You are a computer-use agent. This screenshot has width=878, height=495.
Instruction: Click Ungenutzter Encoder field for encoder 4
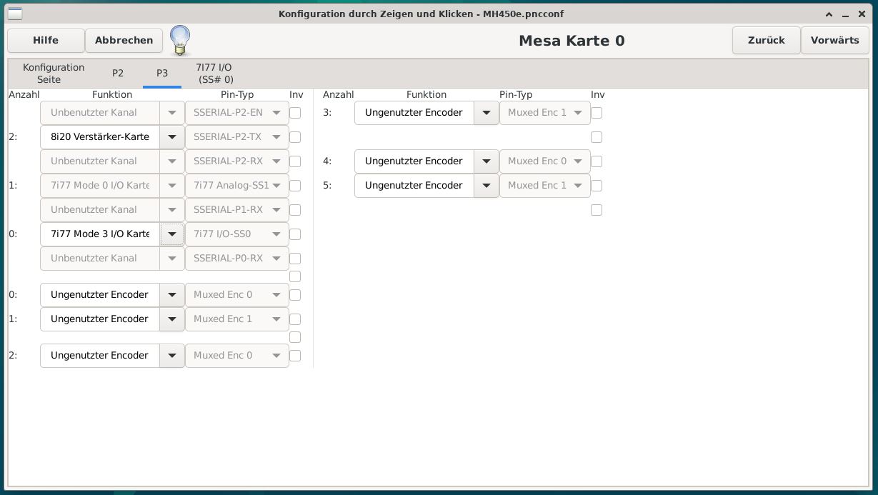click(414, 161)
